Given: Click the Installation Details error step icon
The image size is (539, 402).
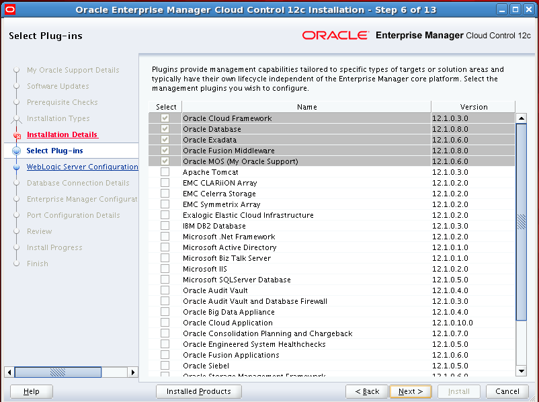Looking at the screenshot, I should (x=17, y=135).
